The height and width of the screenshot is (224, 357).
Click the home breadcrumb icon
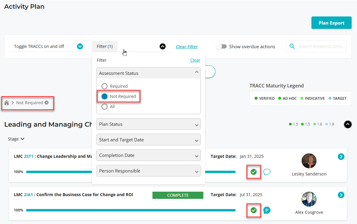[x=7, y=103]
